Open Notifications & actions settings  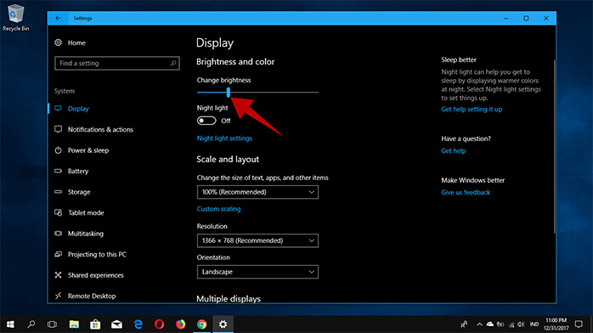pyautogui.click(x=100, y=129)
